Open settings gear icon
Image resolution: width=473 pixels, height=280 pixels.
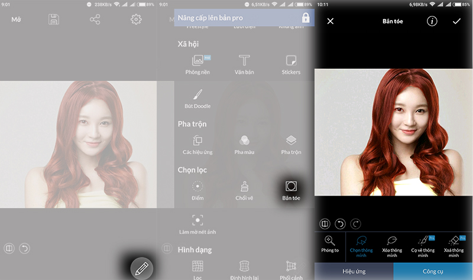(x=136, y=19)
